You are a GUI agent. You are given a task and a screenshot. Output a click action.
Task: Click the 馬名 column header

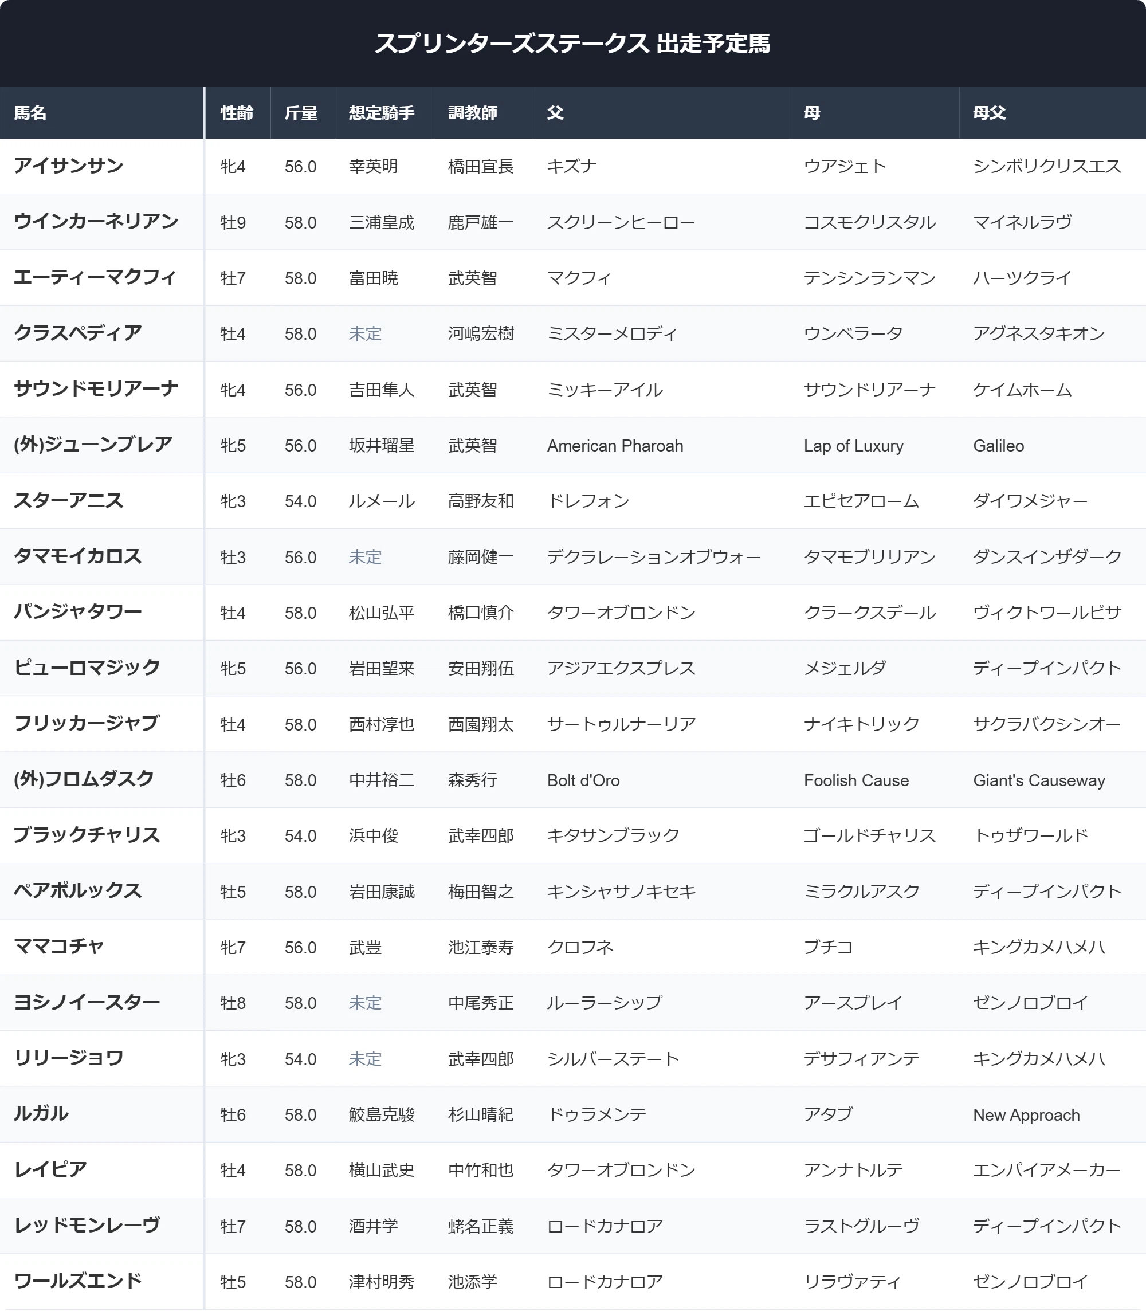(x=101, y=113)
